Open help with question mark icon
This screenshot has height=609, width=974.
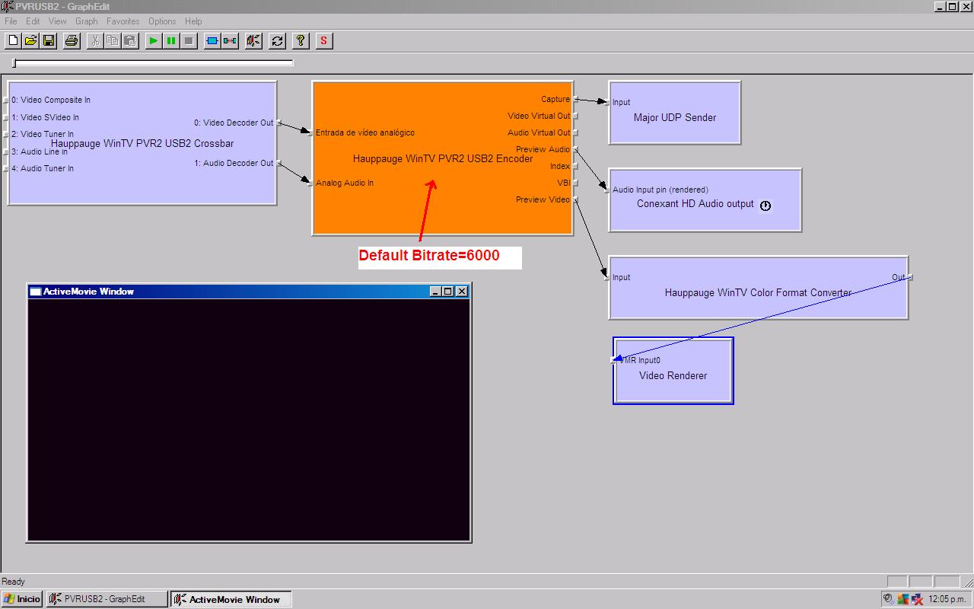pyautogui.click(x=301, y=40)
